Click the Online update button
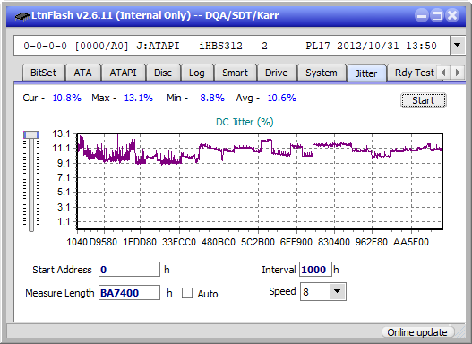Screen dimensions: 472x344 point(417,332)
